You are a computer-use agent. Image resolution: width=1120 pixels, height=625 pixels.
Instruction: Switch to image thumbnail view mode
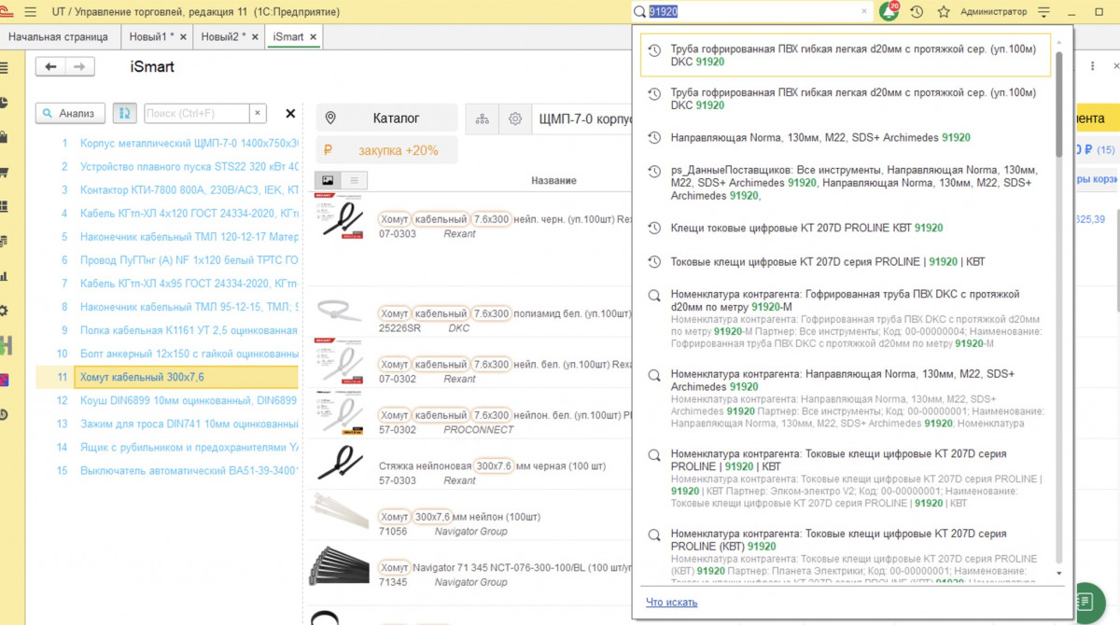(328, 180)
